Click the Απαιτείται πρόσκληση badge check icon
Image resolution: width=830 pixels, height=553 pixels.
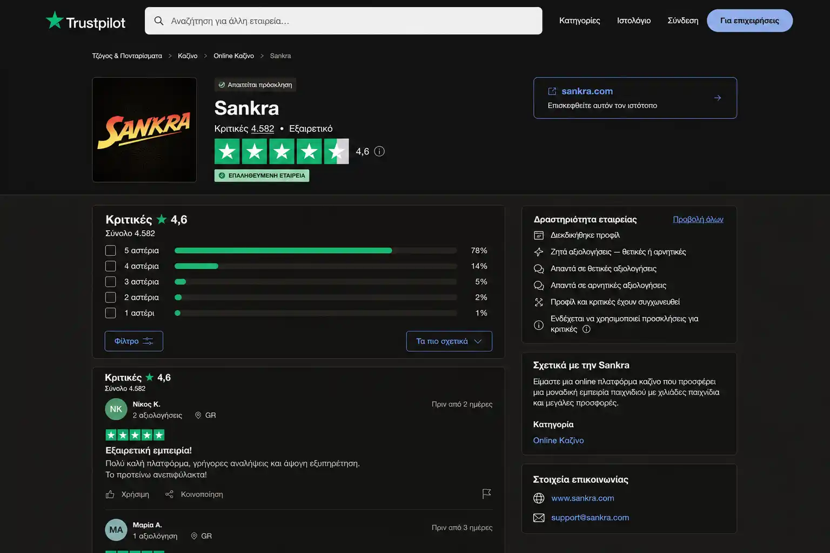point(222,85)
